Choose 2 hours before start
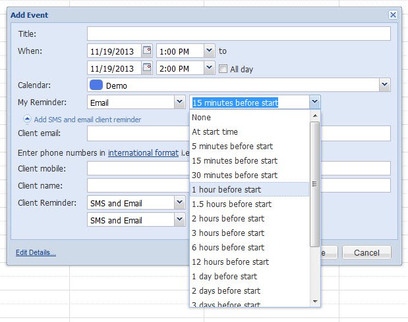 (x=249, y=218)
